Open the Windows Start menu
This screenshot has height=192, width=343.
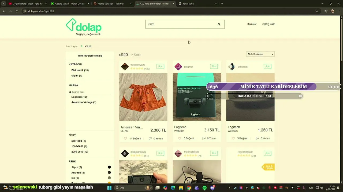pos(109,188)
